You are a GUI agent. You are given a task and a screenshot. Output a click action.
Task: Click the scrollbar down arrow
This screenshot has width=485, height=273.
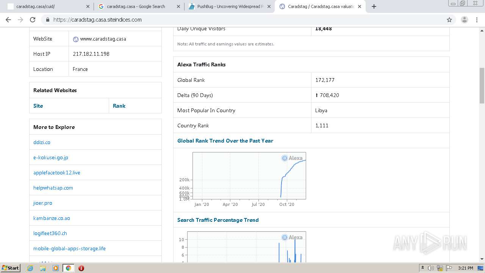pyautogui.click(x=482, y=259)
